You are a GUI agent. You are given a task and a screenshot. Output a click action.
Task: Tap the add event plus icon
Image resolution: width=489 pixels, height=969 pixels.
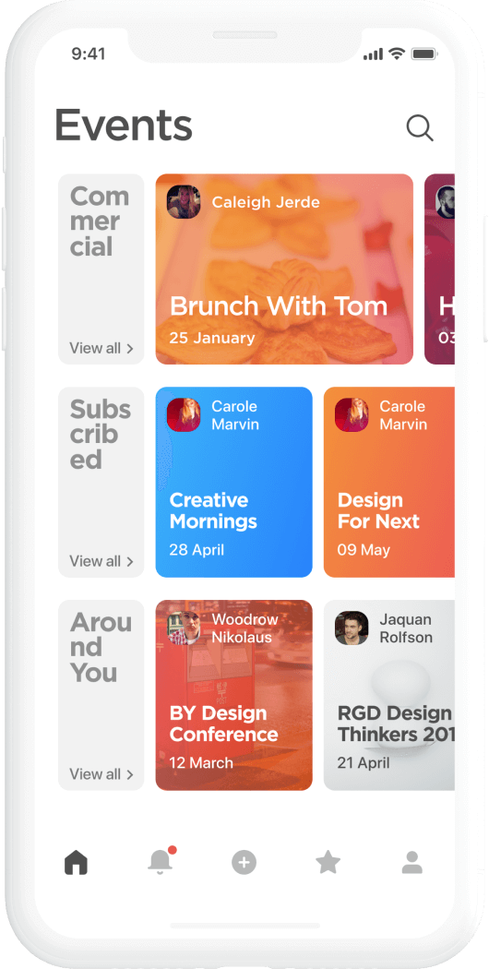click(244, 862)
